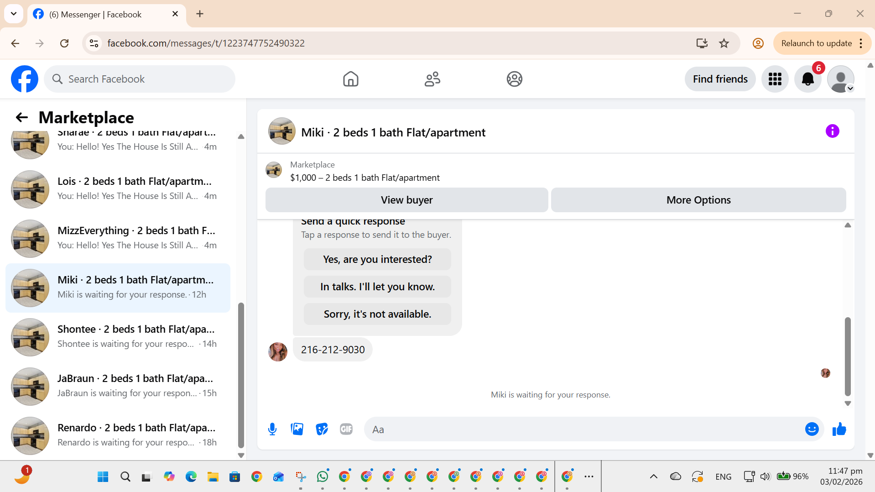Open a new browser tab
Image resolution: width=875 pixels, height=492 pixels.
pyautogui.click(x=200, y=14)
